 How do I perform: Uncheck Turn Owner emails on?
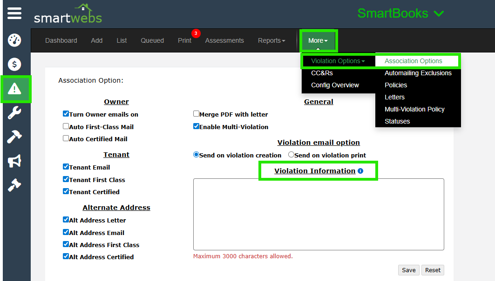66,114
